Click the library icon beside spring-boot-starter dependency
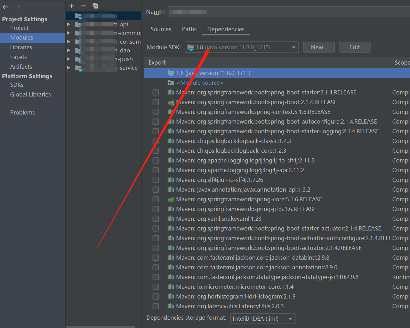The width and height of the screenshot is (410, 328). 171,92
